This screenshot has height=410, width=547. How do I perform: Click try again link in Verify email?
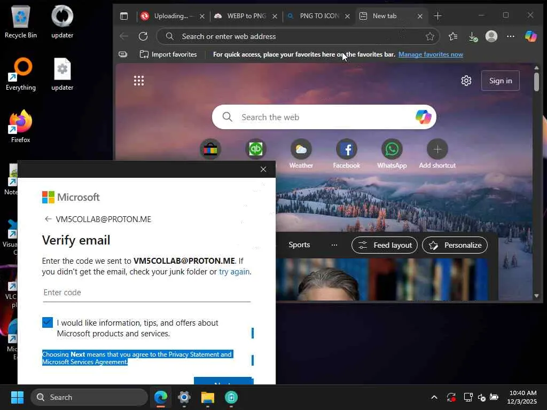coord(234,272)
